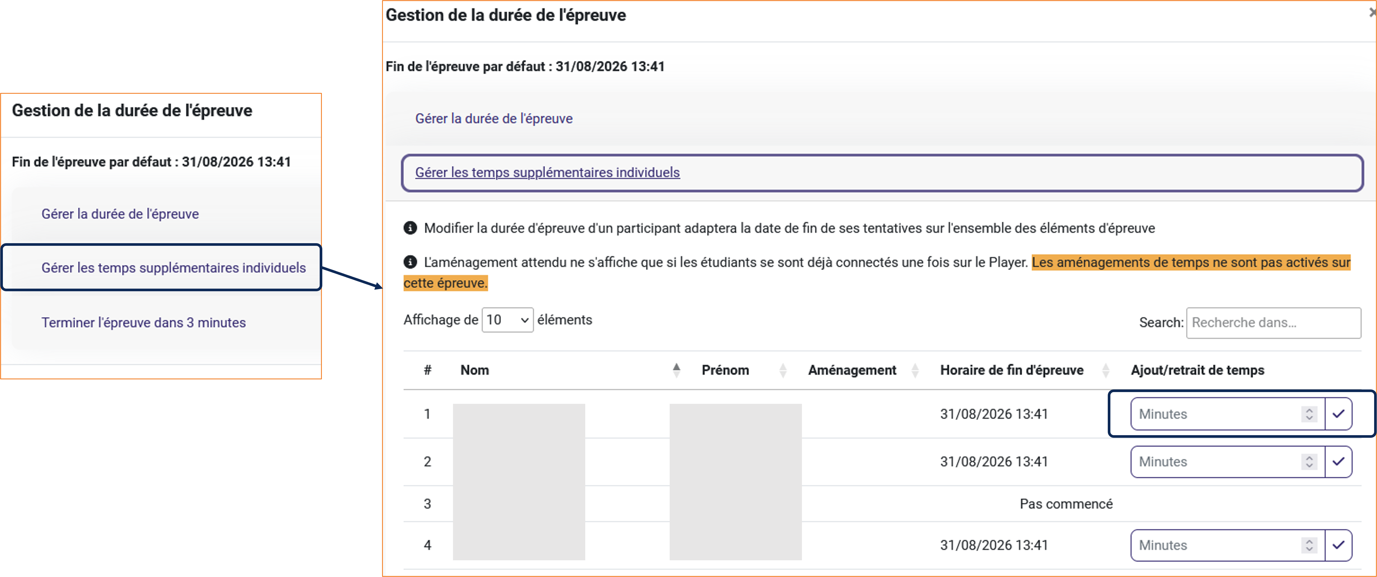Screen dimensions: 1377x577
Task: Click the info icon beside L'aménagement attendu text
Action: (x=410, y=262)
